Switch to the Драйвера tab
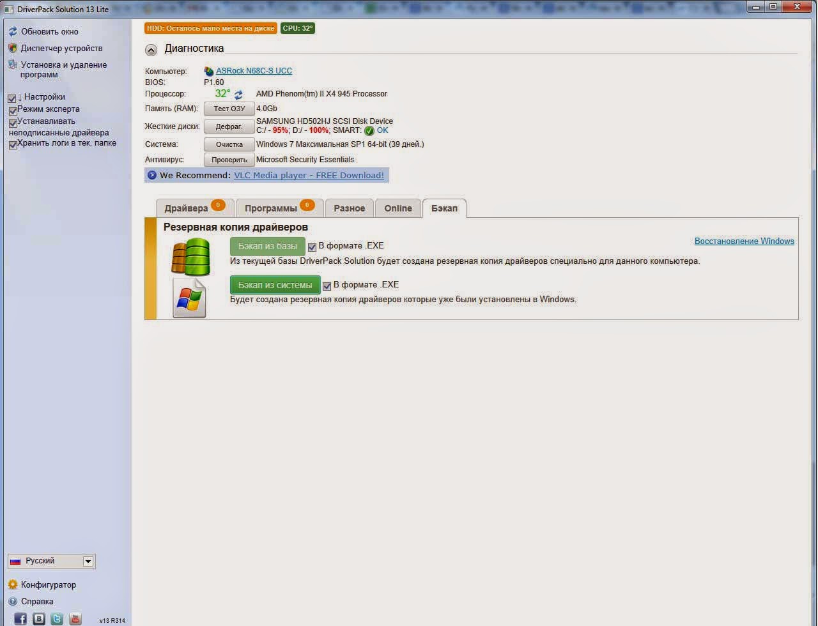 click(195, 208)
